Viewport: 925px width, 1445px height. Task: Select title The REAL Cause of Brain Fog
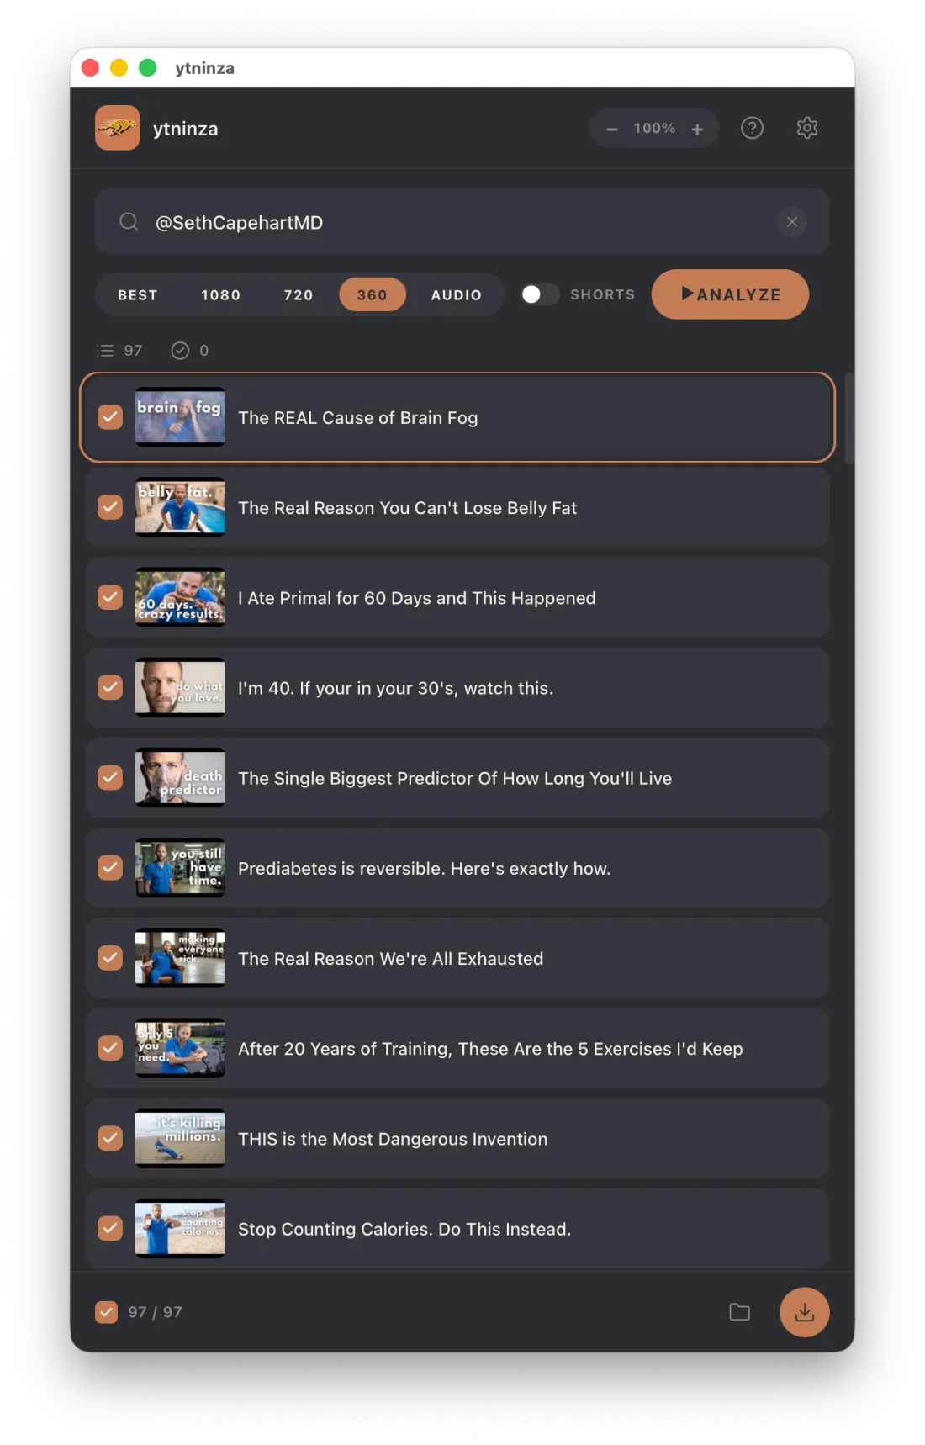coord(358,418)
